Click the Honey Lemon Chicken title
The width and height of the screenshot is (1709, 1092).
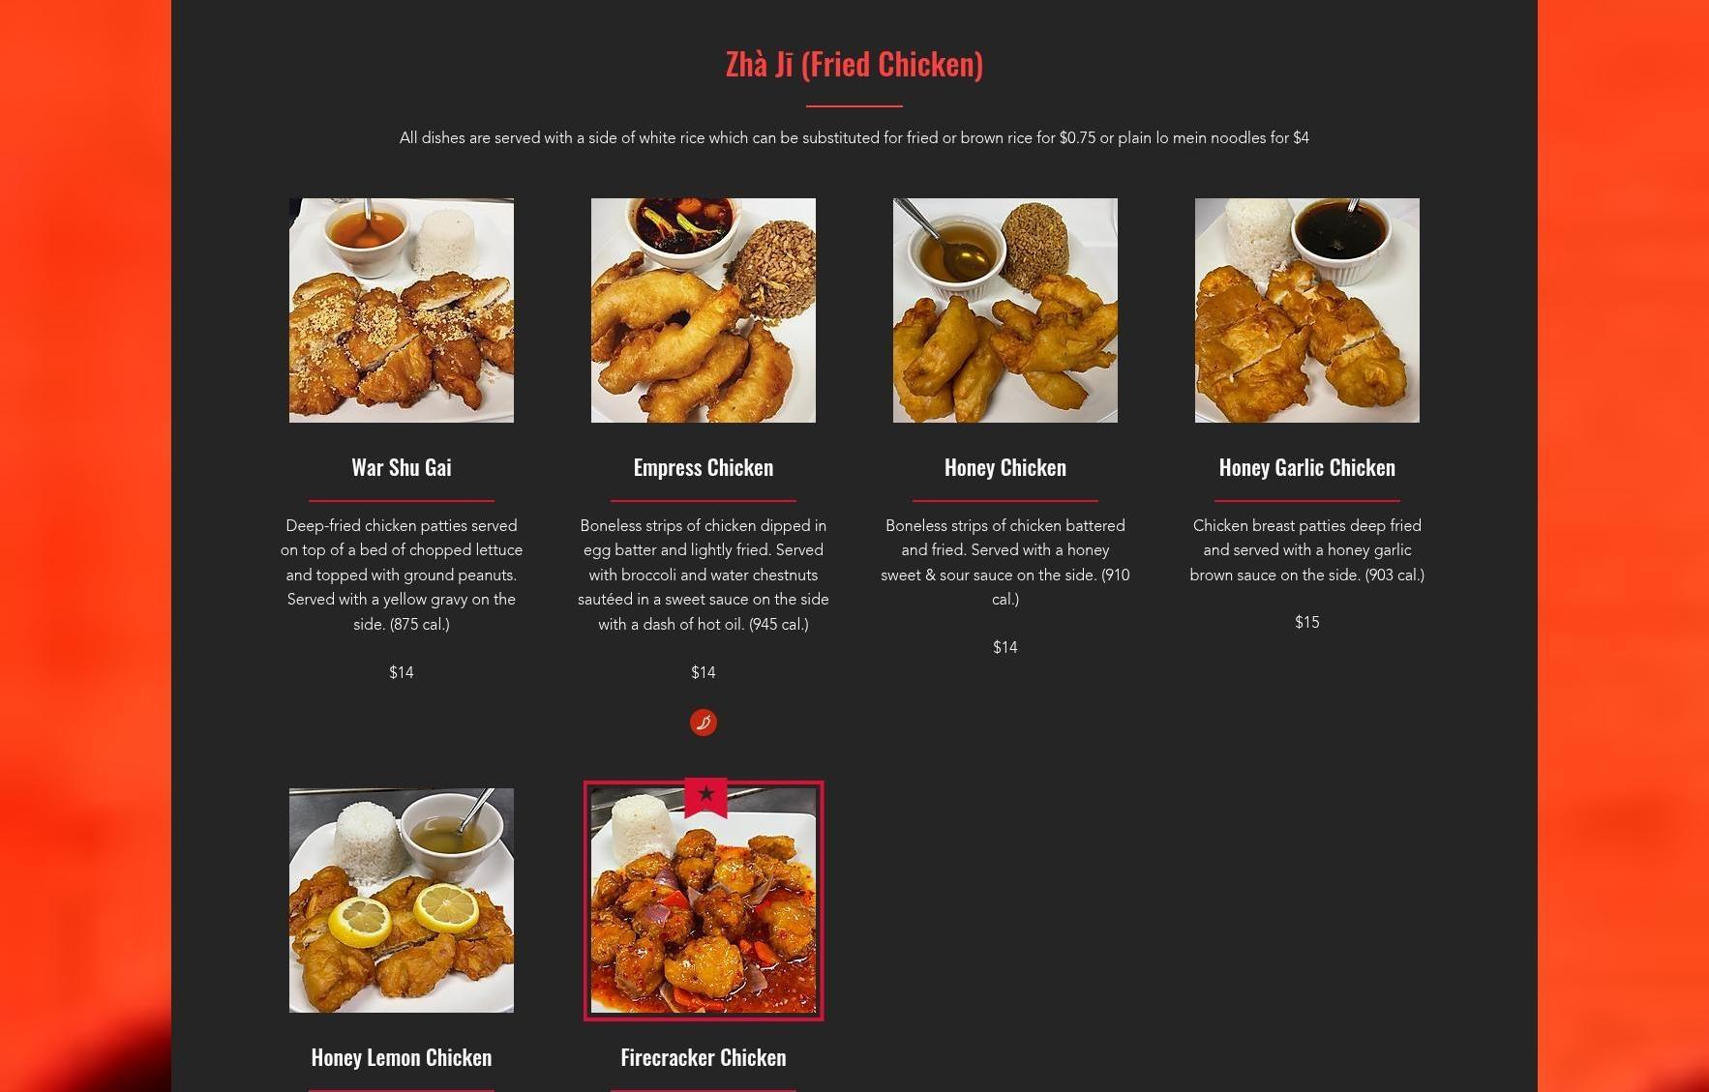pyautogui.click(x=402, y=1057)
